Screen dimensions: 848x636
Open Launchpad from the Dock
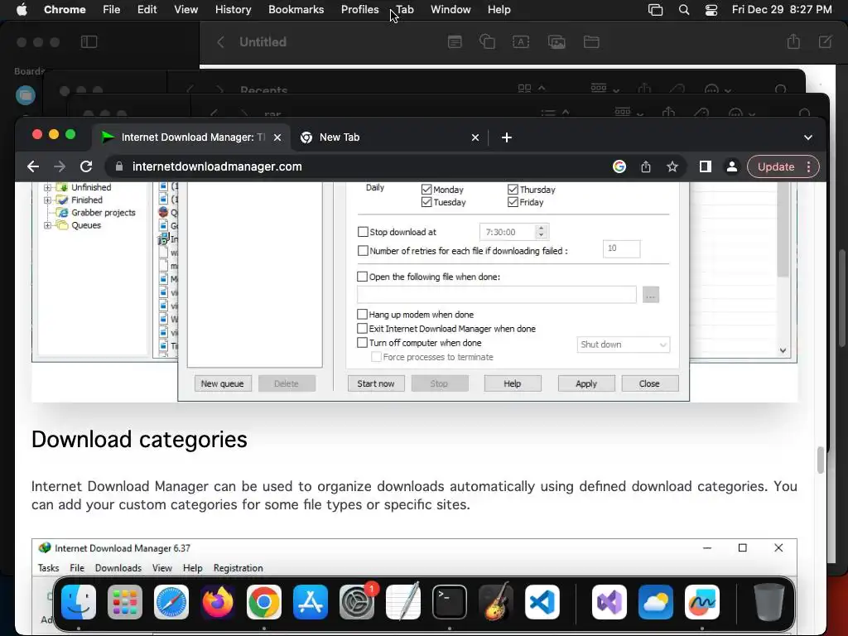(125, 602)
